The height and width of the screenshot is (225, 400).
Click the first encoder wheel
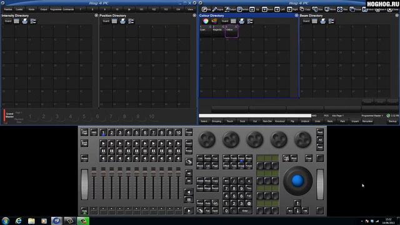[x=207, y=139]
